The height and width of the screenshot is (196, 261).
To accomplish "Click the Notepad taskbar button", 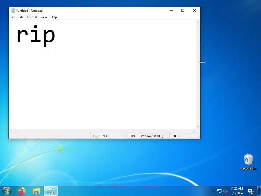I will point(51,191).
